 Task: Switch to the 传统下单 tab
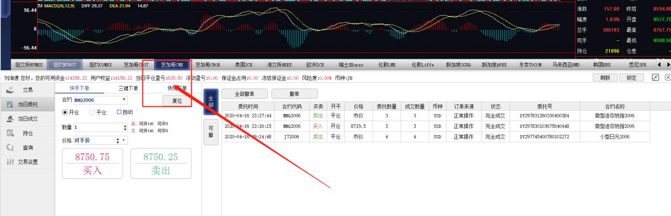177,88
